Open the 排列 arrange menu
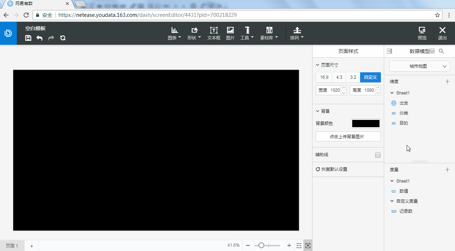 [297, 33]
